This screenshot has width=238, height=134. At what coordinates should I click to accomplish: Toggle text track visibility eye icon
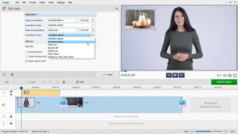pos(11,92)
